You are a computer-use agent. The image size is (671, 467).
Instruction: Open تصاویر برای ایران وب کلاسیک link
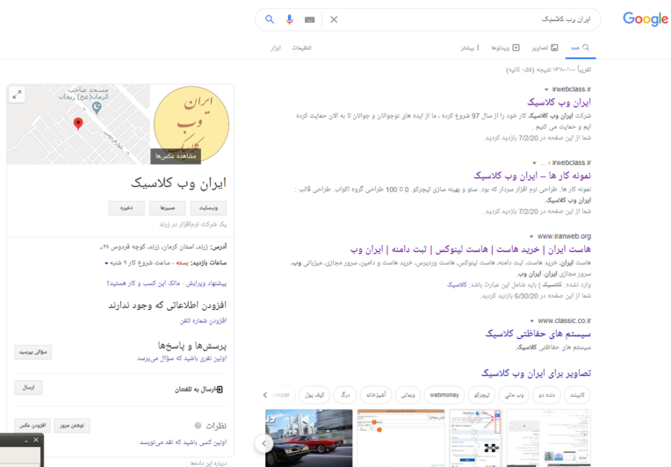click(x=537, y=373)
